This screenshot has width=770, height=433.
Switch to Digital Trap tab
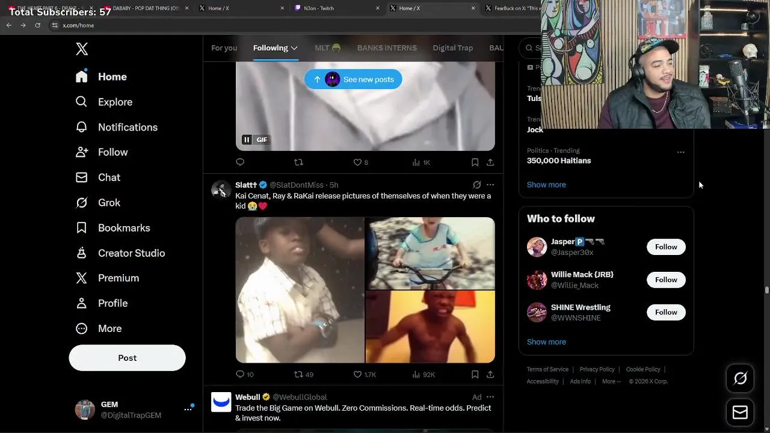[452, 48]
